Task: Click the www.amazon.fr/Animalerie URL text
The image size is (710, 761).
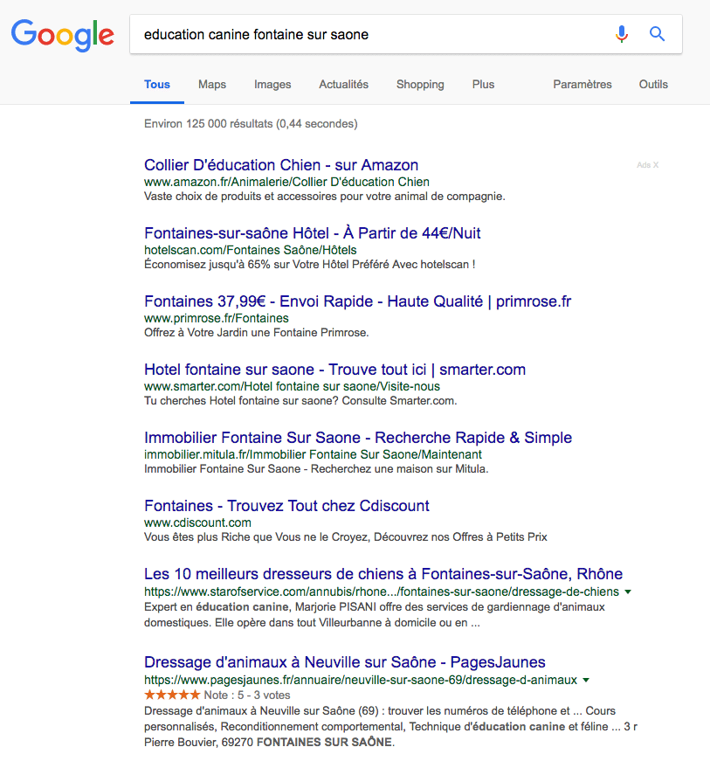Action: [x=286, y=182]
